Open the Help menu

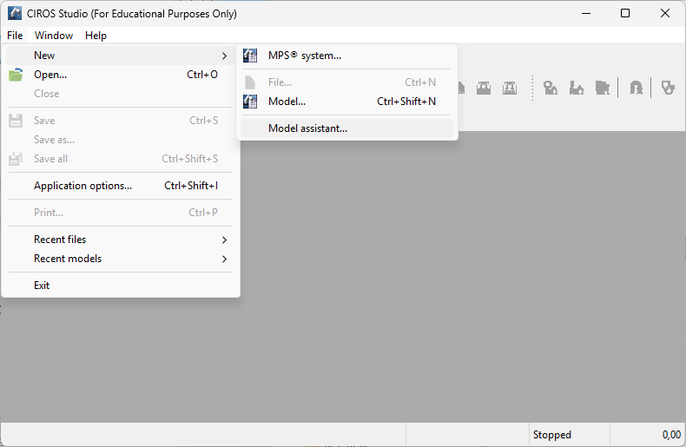pyautogui.click(x=96, y=36)
